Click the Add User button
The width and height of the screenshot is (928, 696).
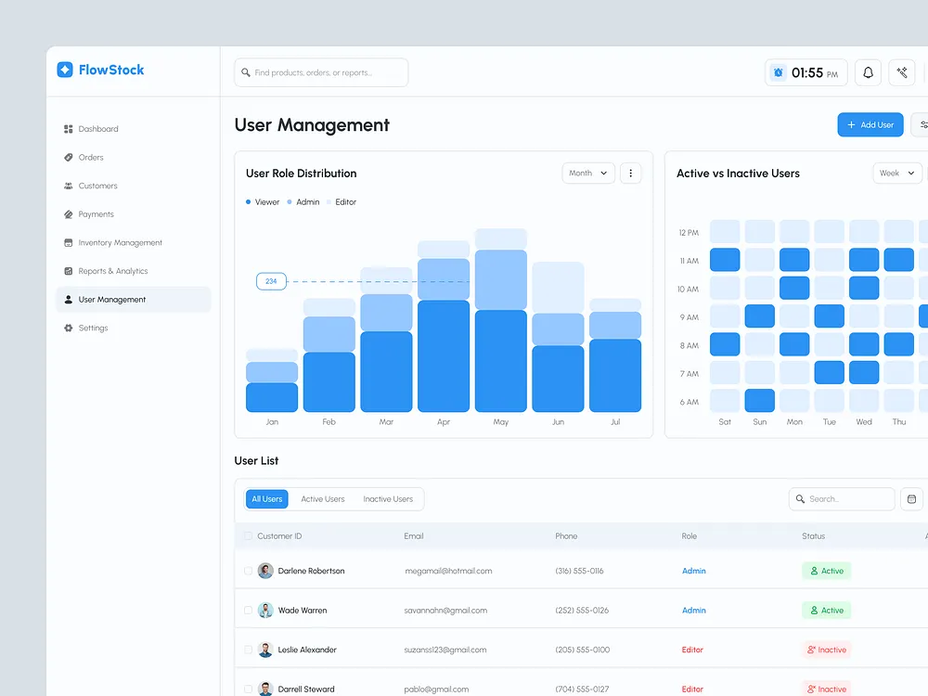point(870,123)
